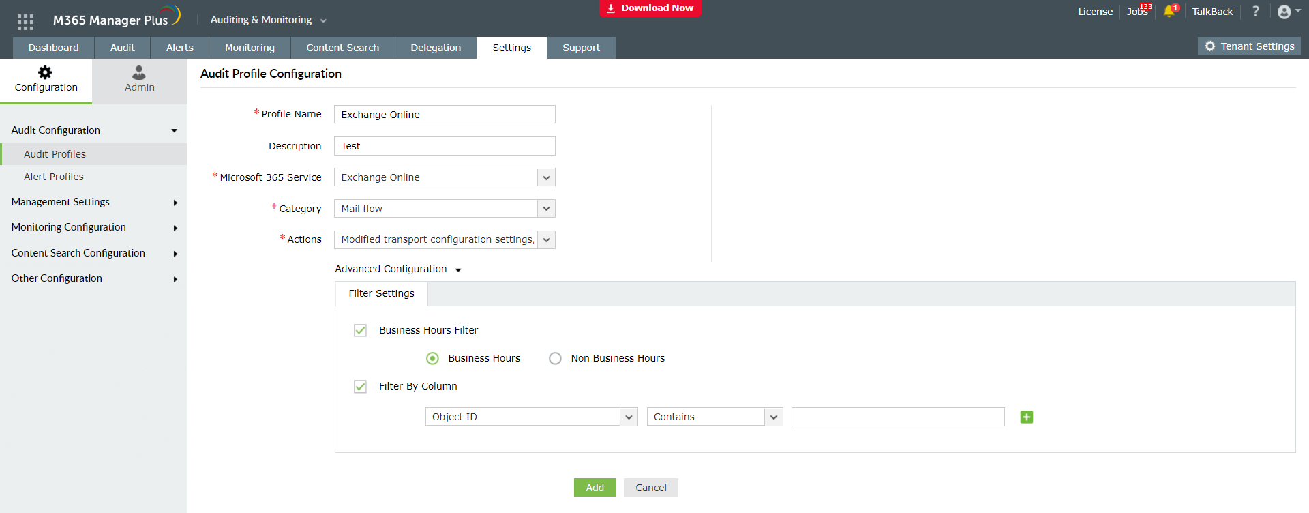Select Audit Profiles in the sidebar
1309x513 pixels.
[94, 154]
